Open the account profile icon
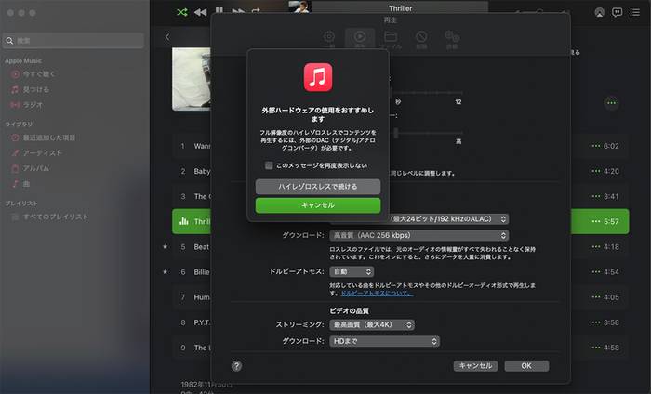 (599, 12)
